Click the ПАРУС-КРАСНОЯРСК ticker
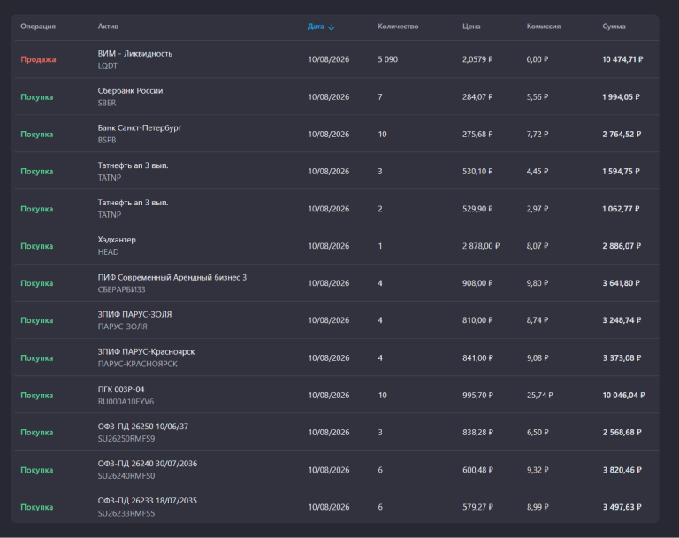Viewport: 679px width, 538px height. (138, 365)
